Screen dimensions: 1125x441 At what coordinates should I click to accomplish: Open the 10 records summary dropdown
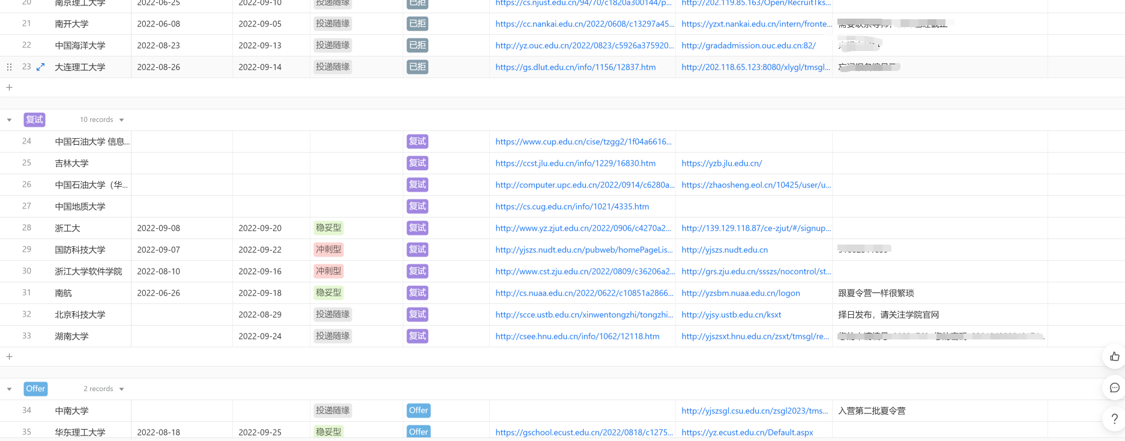tap(102, 120)
